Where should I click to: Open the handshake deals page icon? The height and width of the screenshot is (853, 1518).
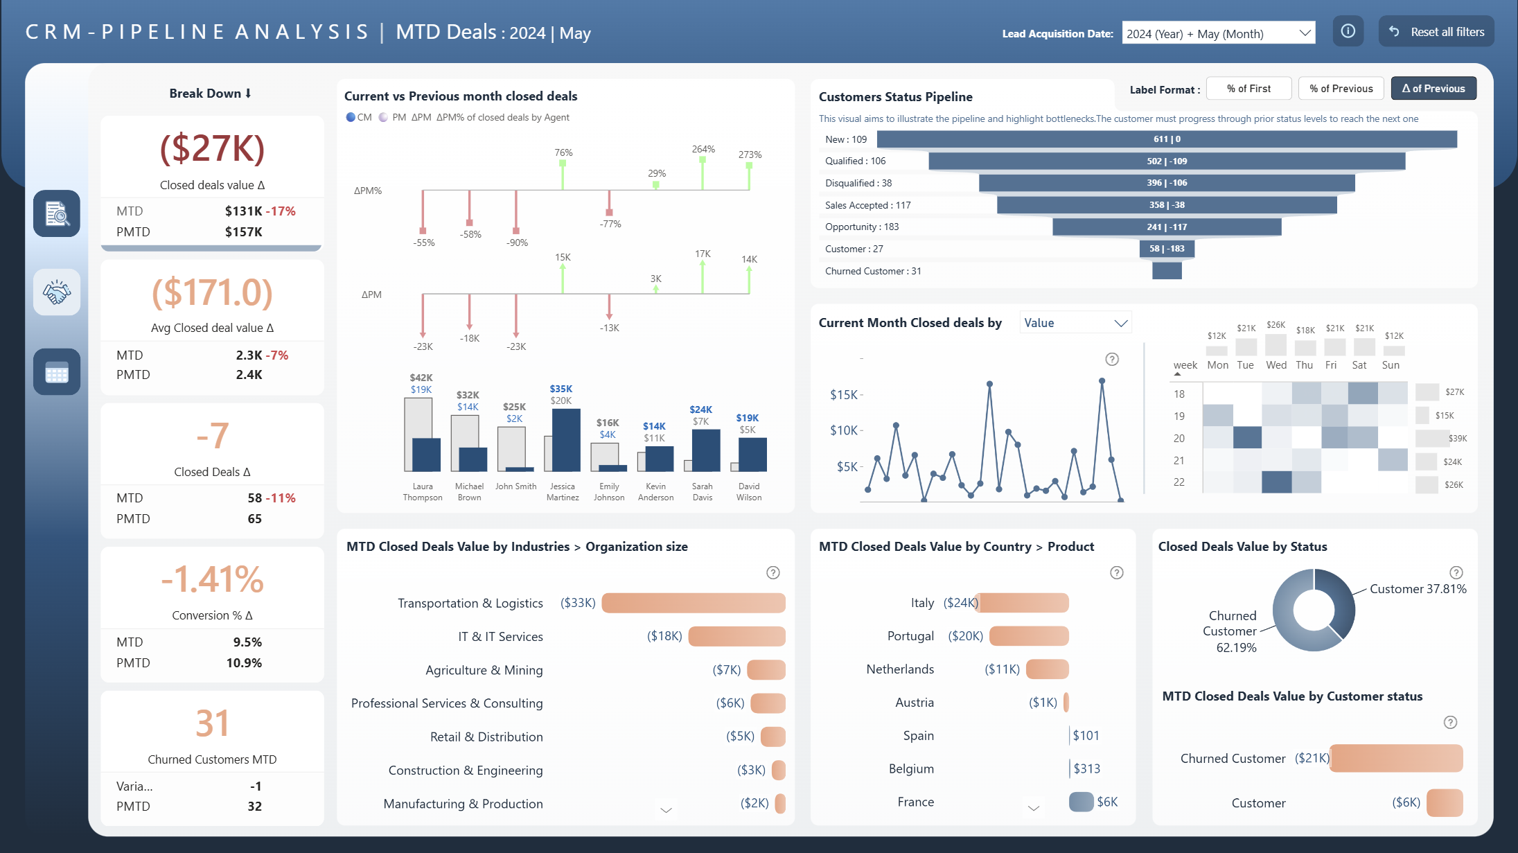tap(57, 292)
